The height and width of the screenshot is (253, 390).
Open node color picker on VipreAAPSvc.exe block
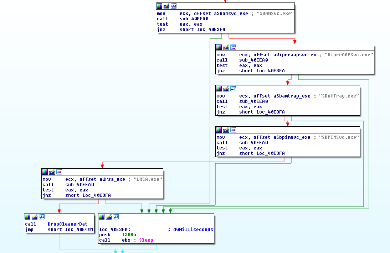[x=219, y=47]
